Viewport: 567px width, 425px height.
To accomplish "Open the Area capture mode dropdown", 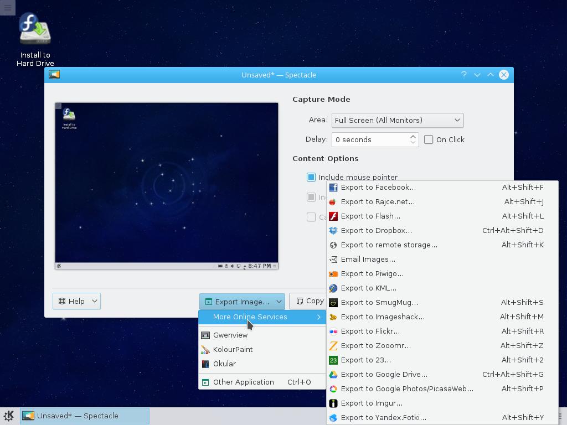I will 398,120.
